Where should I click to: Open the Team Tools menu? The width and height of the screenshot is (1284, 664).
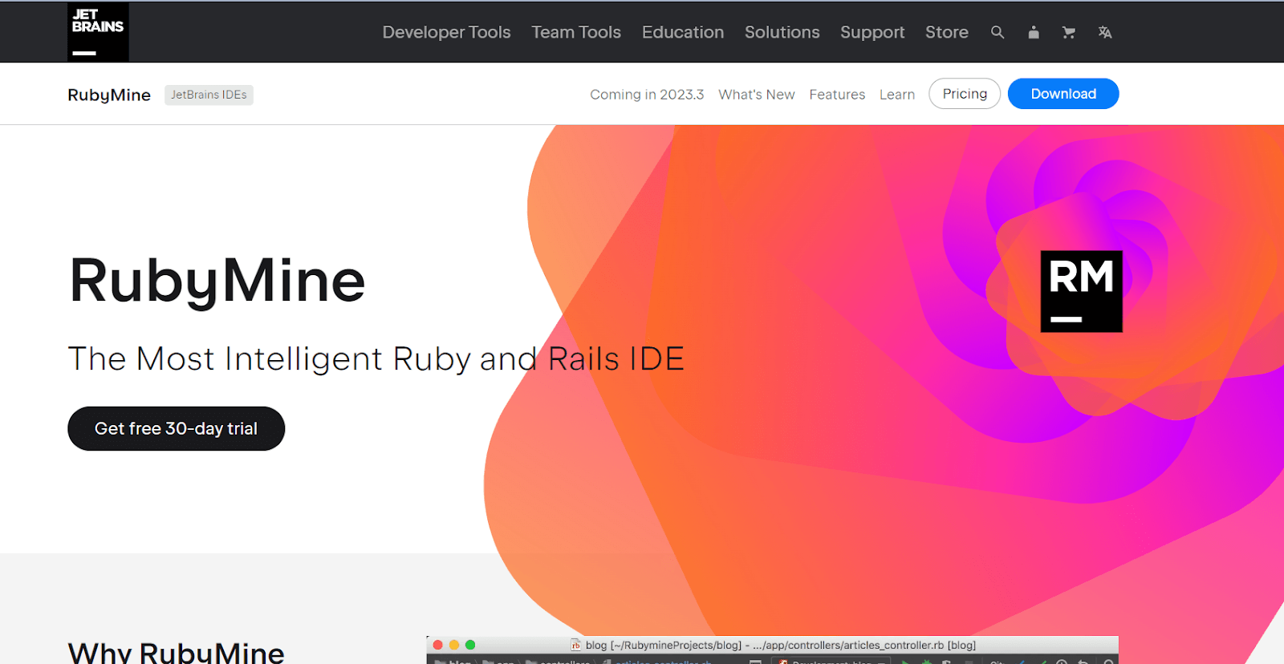[x=576, y=32]
